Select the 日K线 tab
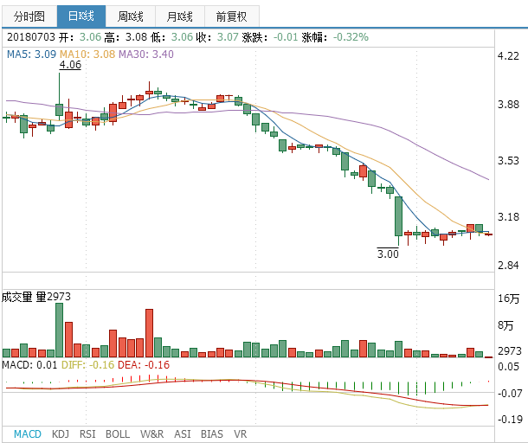The width and height of the screenshot is (528, 443). click(x=81, y=16)
